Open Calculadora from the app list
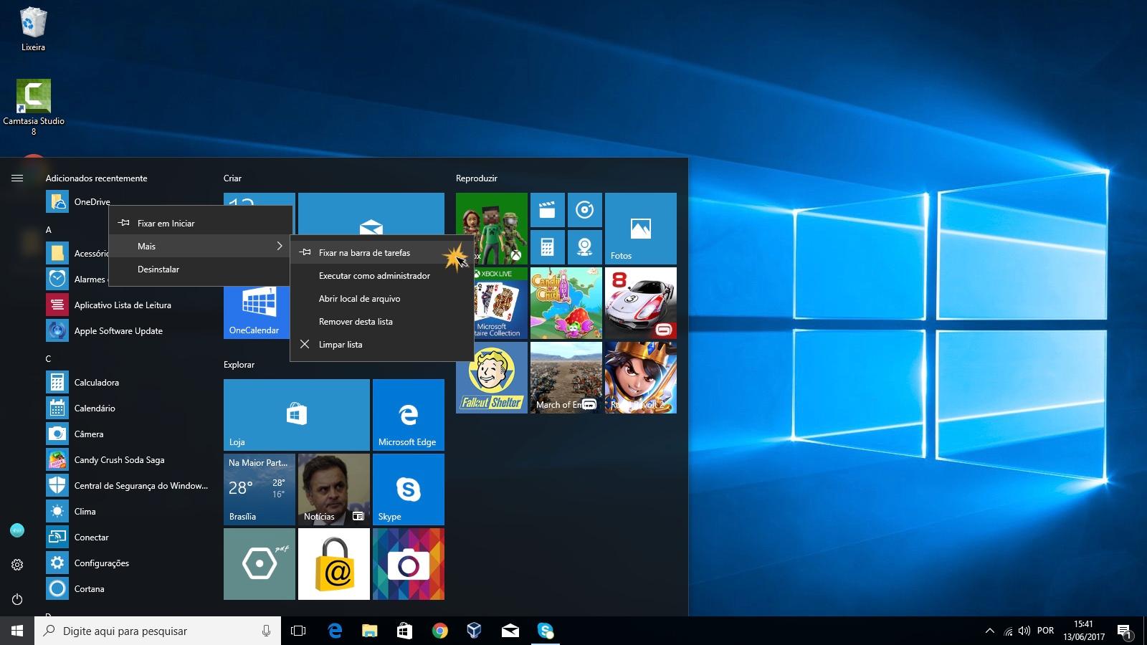1147x645 pixels. coord(97,383)
